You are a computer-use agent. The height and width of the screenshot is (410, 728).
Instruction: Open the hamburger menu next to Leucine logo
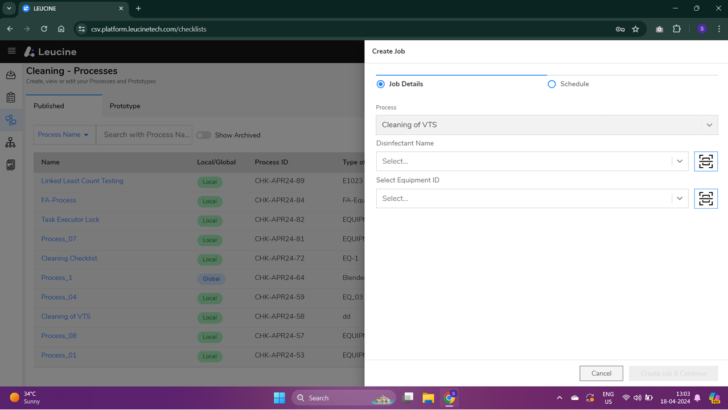(11, 51)
